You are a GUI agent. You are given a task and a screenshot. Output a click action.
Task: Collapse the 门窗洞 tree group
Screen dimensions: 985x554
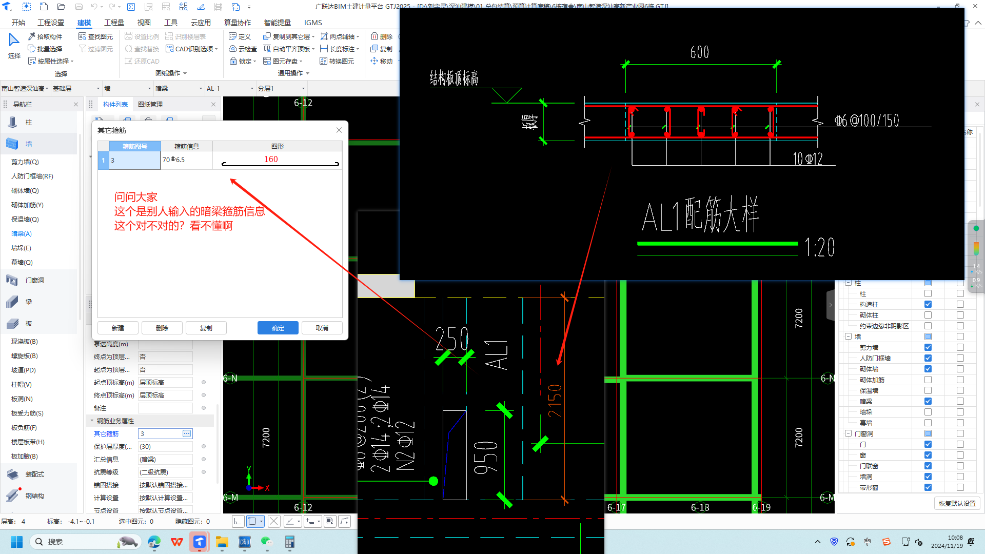[x=848, y=433]
